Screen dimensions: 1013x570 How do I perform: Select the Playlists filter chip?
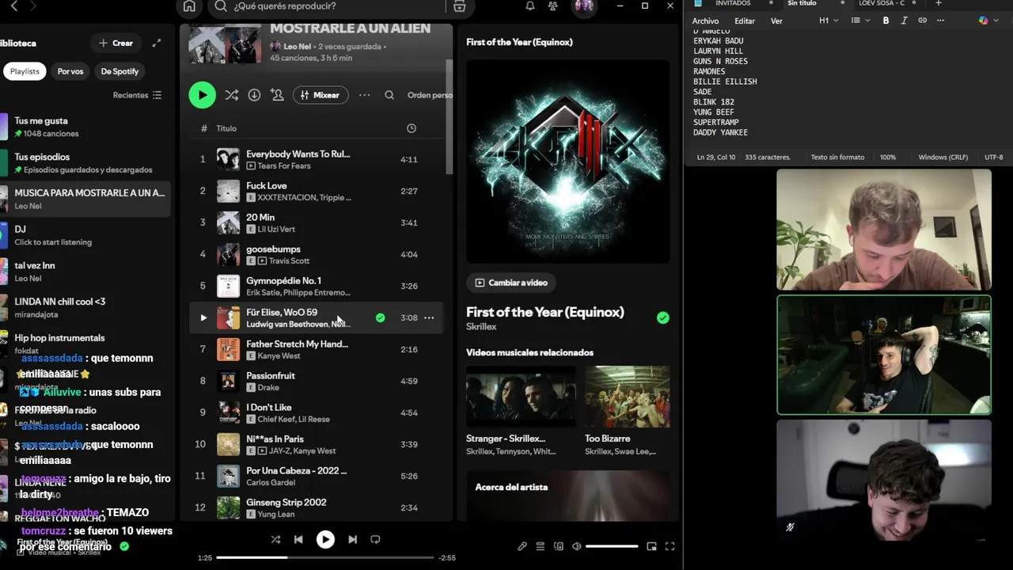pyautogui.click(x=25, y=71)
